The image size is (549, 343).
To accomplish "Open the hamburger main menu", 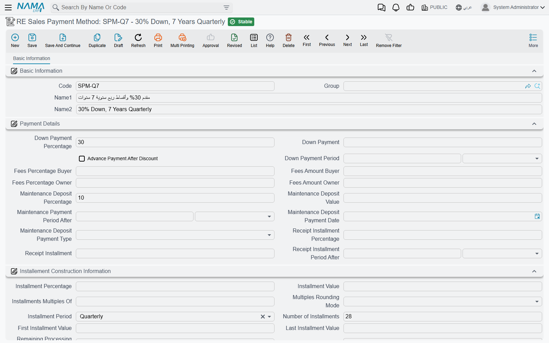I will coord(8,7).
